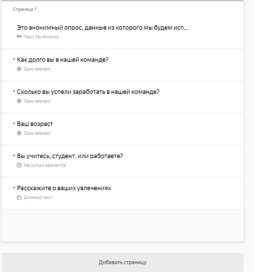Open the 'Это анонимный опрос' text block

coord(102,28)
